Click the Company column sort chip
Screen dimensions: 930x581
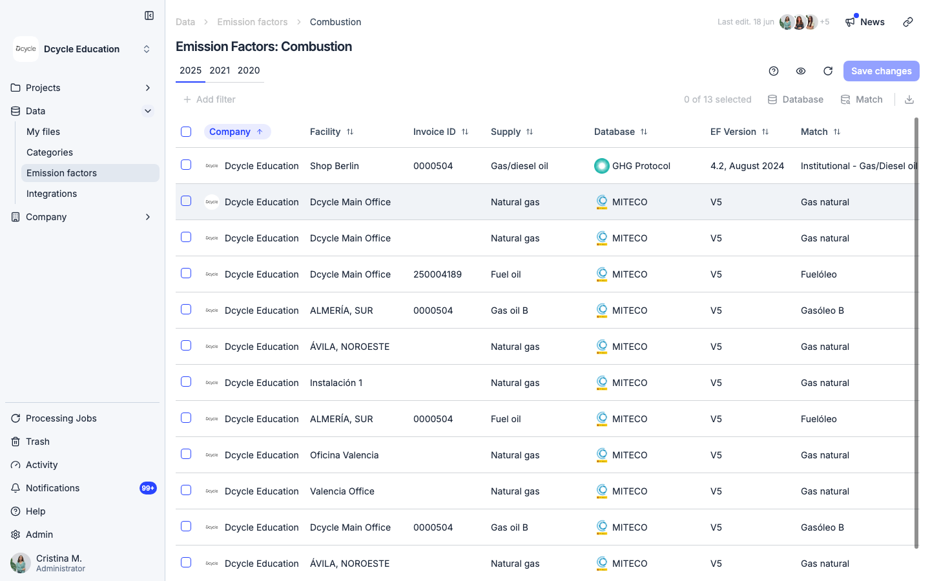237,132
